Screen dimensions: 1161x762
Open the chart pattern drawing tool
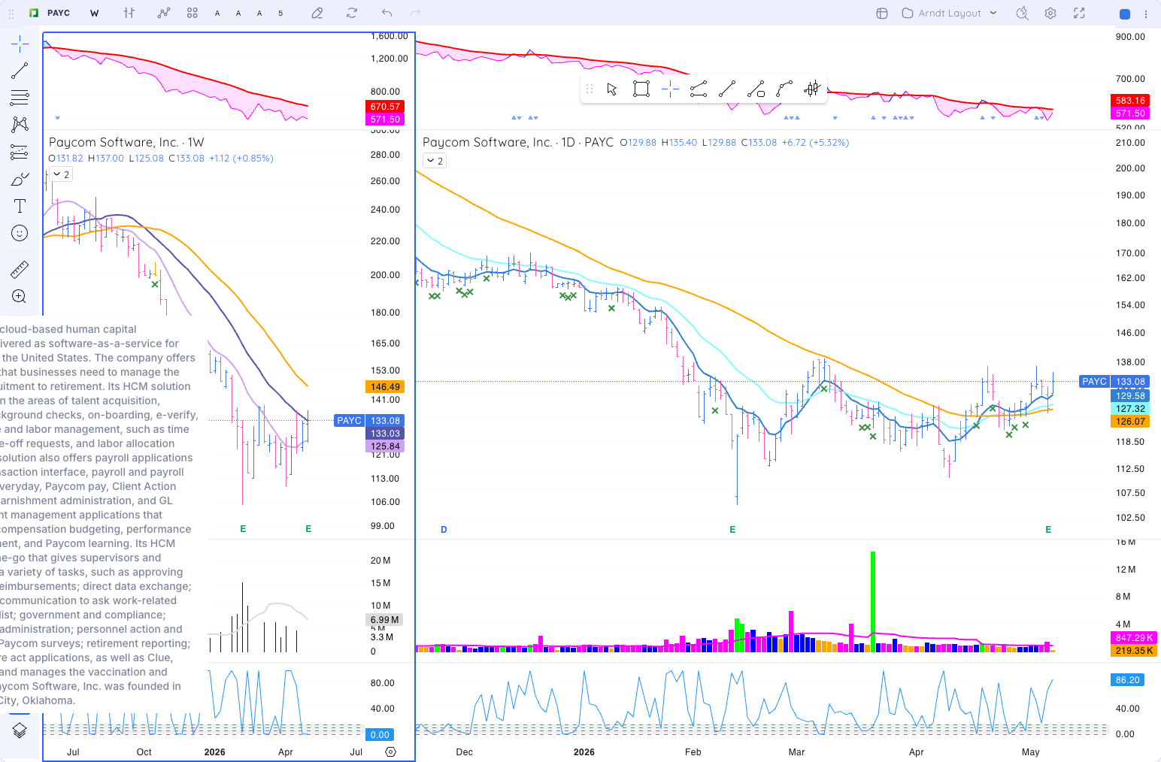20,125
